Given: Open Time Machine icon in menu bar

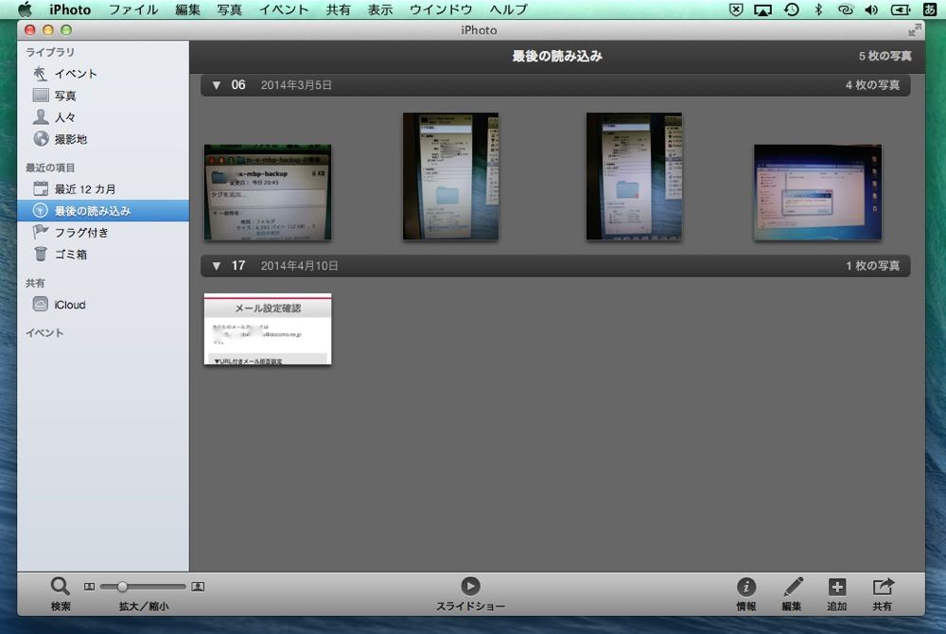Looking at the screenshot, I should click(x=792, y=9).
